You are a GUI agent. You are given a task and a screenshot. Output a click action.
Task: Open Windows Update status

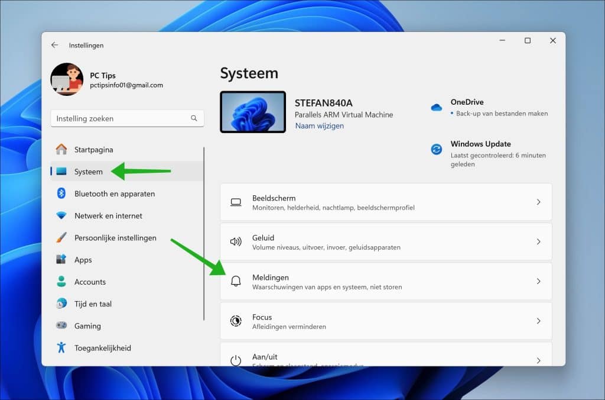click(x=489, y=153)
